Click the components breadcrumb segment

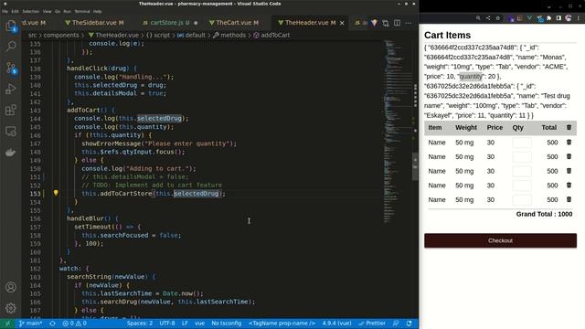(x=61, y=35)
